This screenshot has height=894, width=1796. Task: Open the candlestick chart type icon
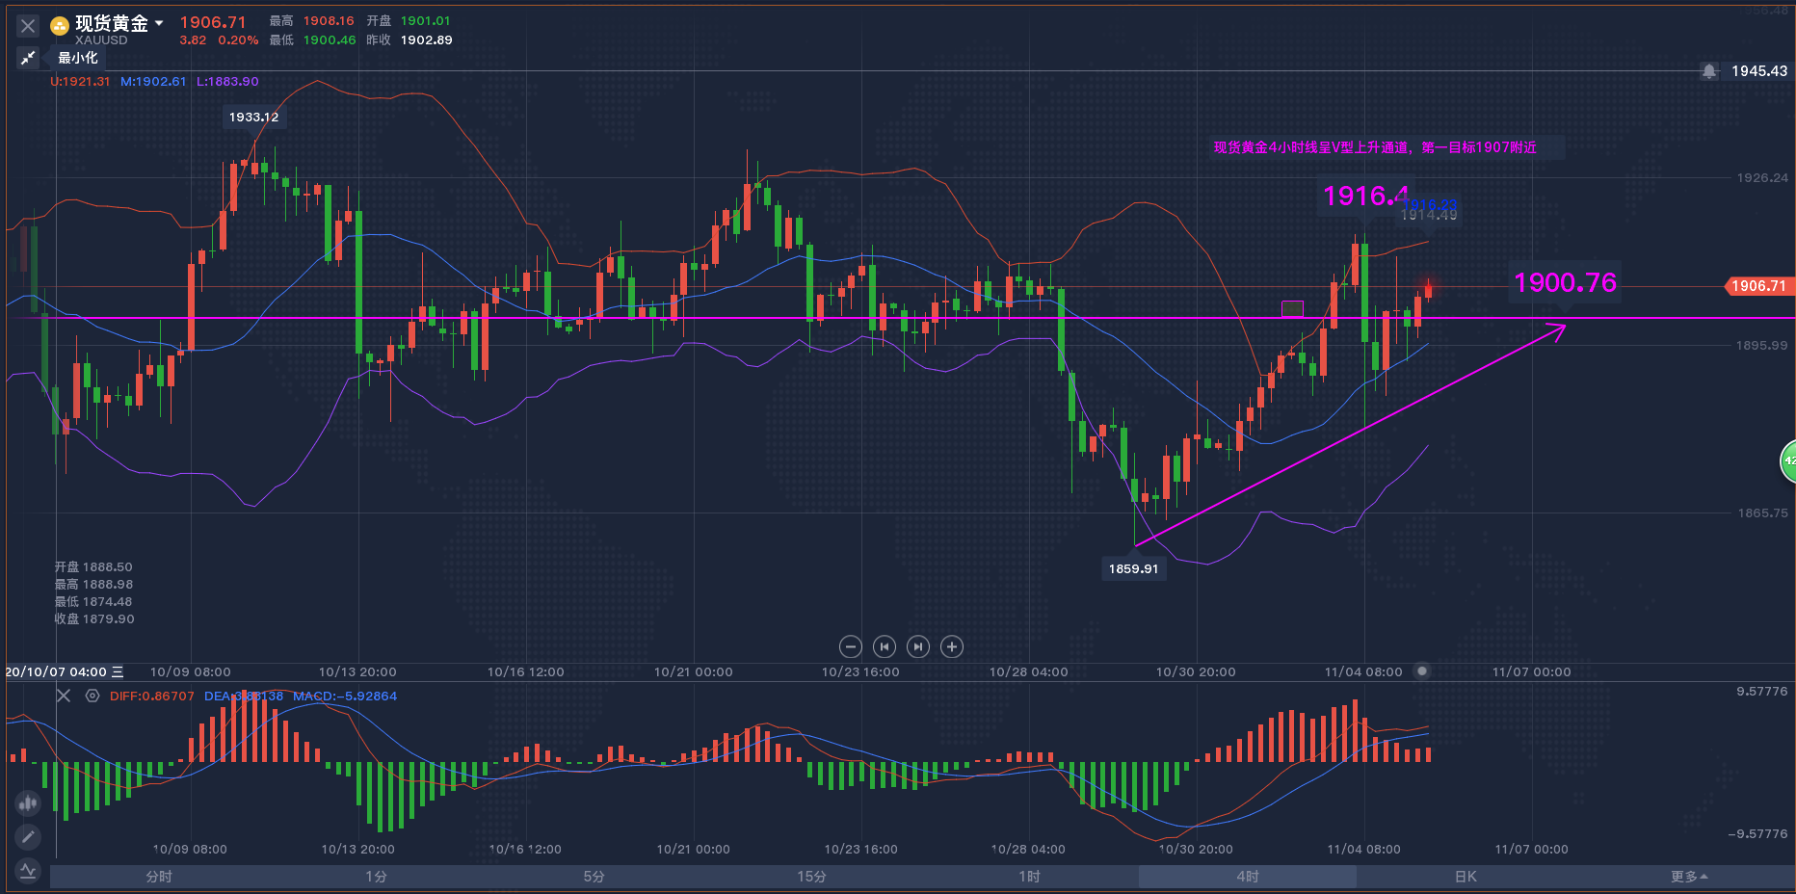[x=28, y=802]
